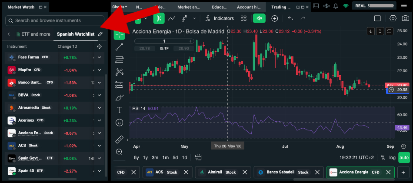This screenshot has height=183, width=413.
Task: Open the go-to-date calendar icon
Action: 198,157
